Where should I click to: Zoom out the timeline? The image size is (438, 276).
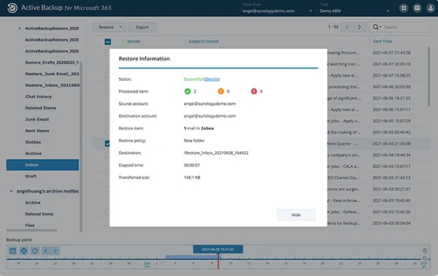point(425,258)
